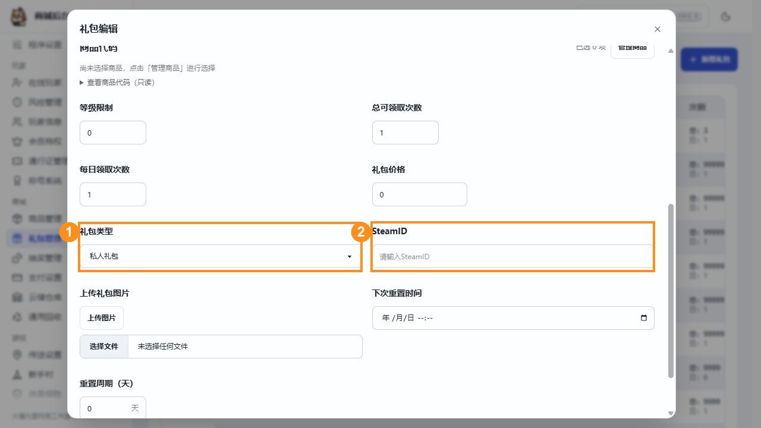Open the calendar picker for 下次重置时间

coord(644,318)
